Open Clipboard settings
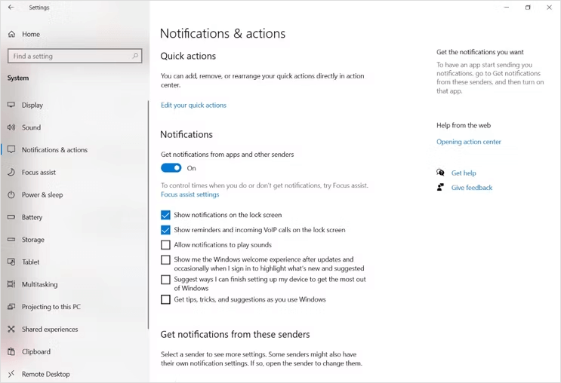561x383 pixels. [36, 351]
